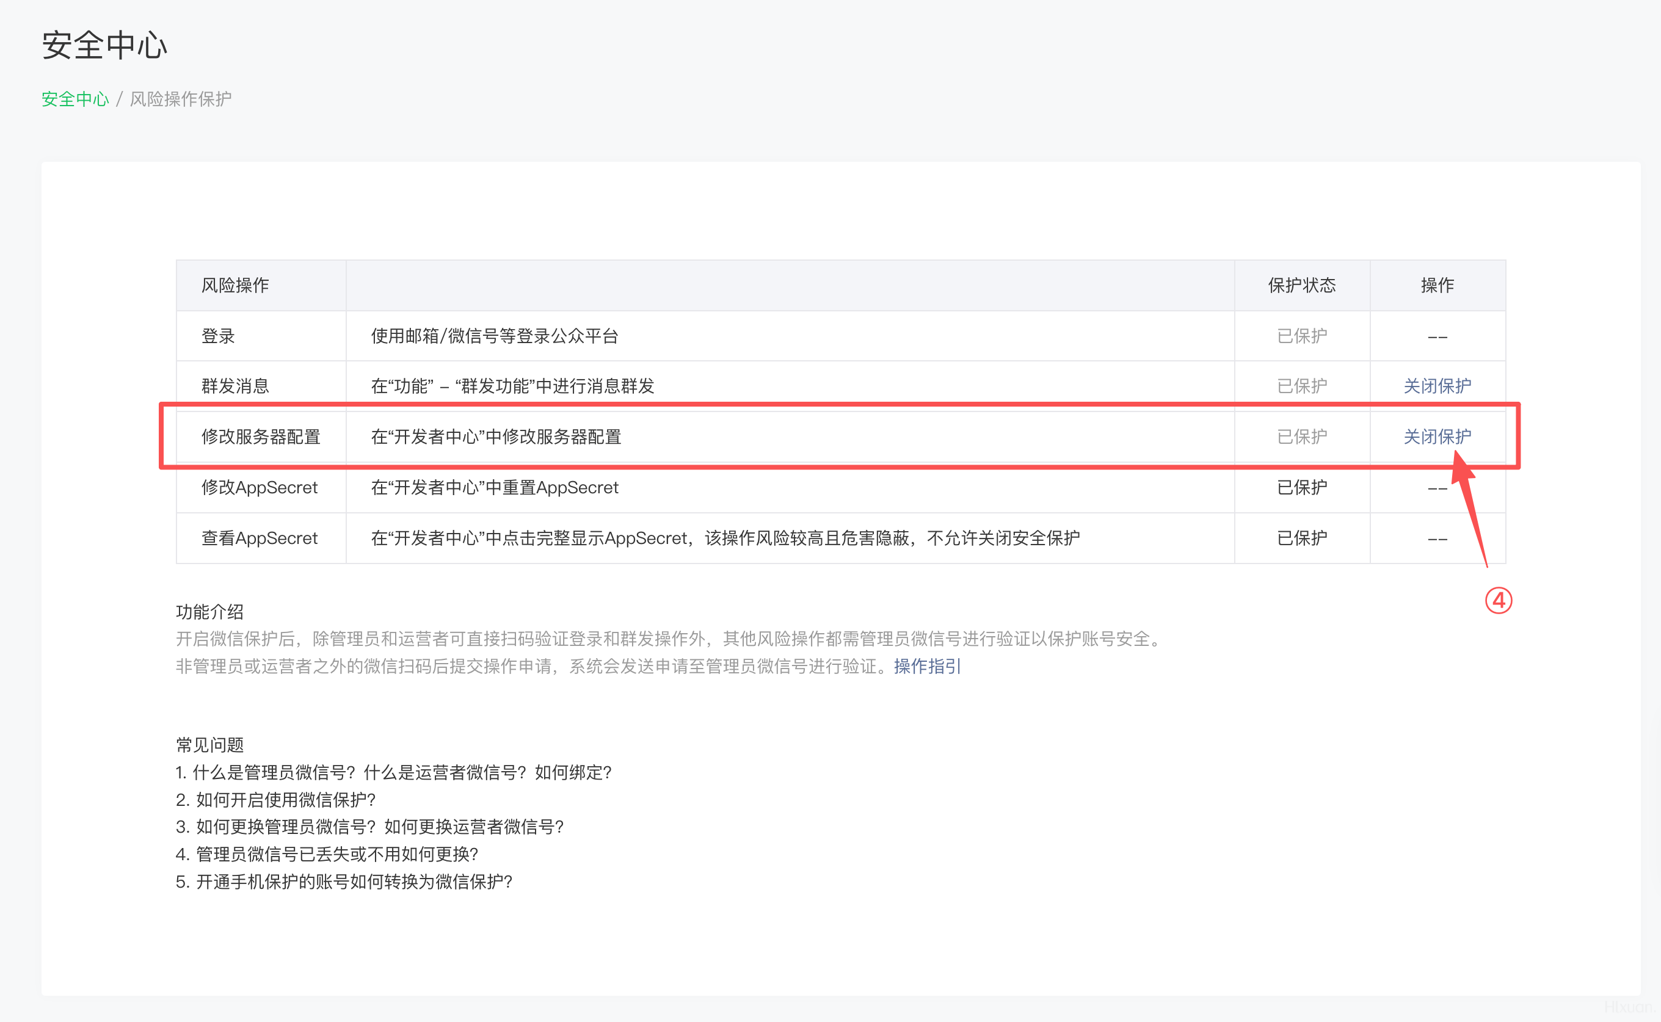
Task: Open the 操作指引 link
Action: point(927,667)
